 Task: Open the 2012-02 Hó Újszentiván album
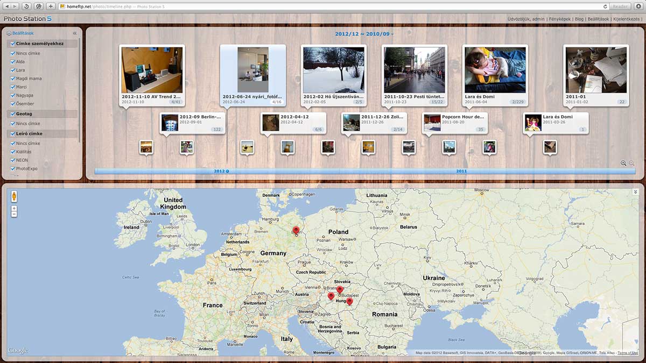pos(333,75)
